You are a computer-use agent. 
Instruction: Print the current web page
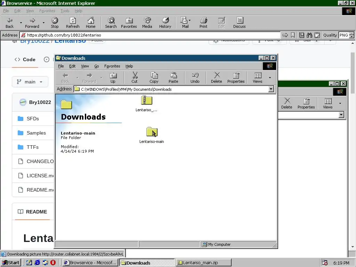click(203, 23)
